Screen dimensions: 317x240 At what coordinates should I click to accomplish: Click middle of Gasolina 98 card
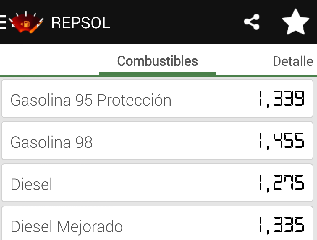157,141
